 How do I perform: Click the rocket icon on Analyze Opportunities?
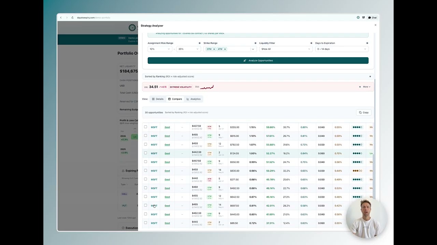click(x=245, y=61)
